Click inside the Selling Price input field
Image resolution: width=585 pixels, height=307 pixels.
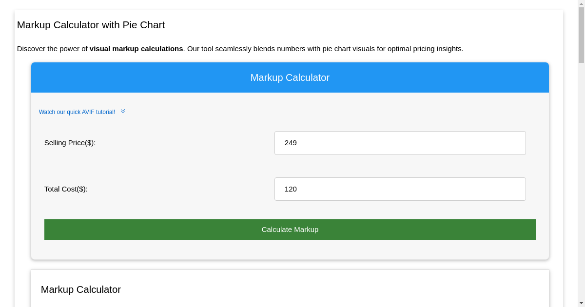tap(400, 143)
